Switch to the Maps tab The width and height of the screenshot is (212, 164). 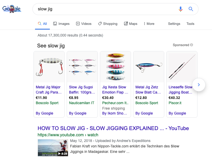131,24
